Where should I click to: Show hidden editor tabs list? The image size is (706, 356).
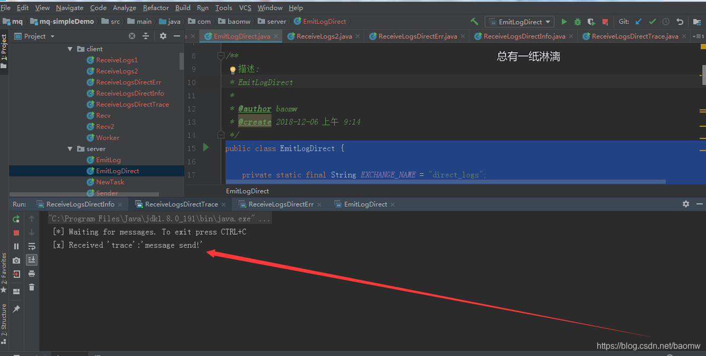[x=699, y=36]
